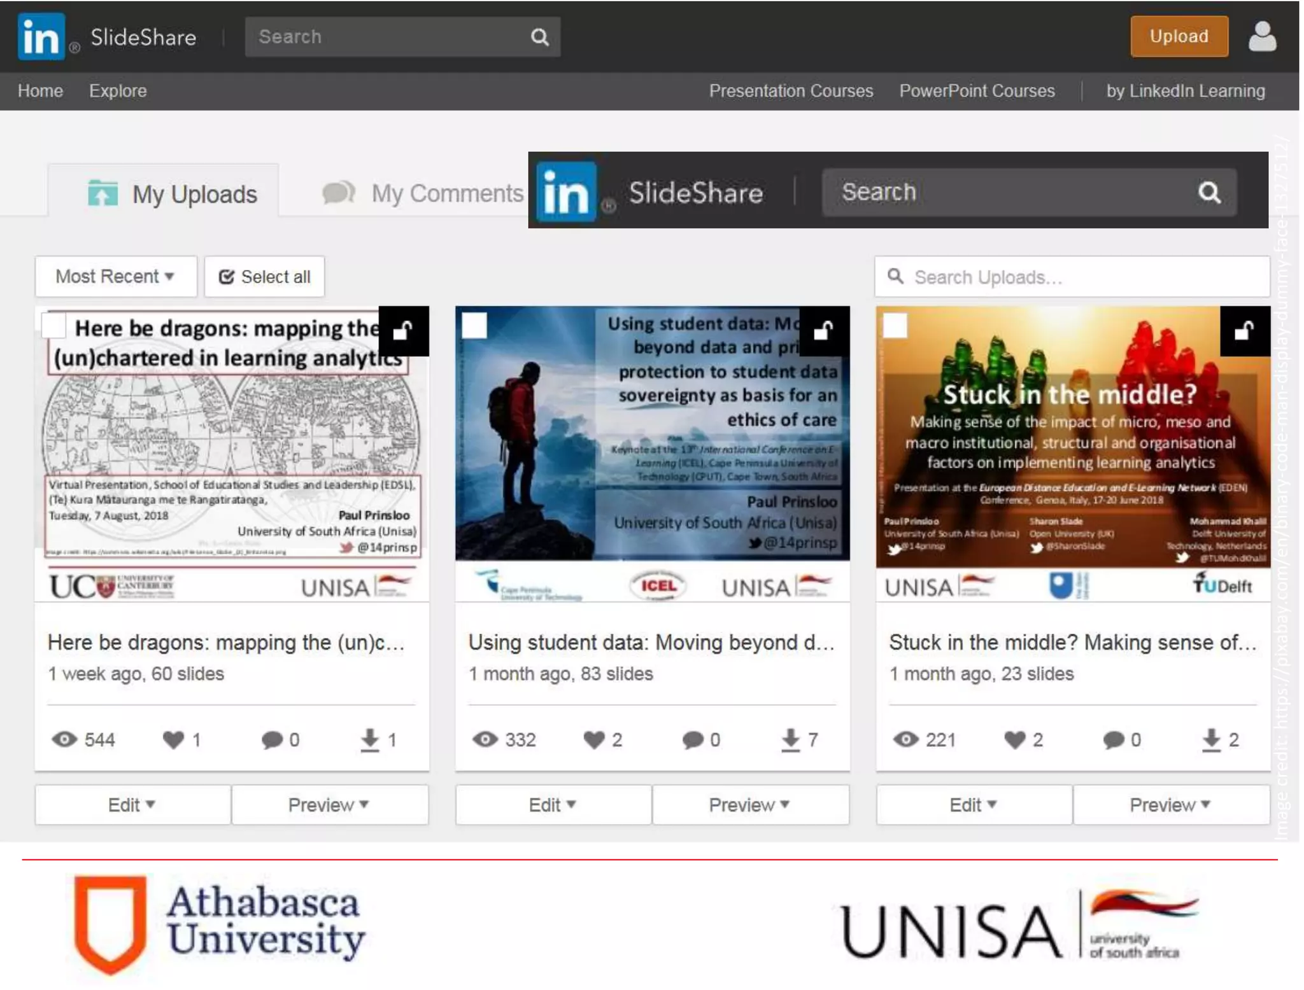
Task: Tick checkbox on Stuck in the middle thumbnail
Action: point(895,326)
